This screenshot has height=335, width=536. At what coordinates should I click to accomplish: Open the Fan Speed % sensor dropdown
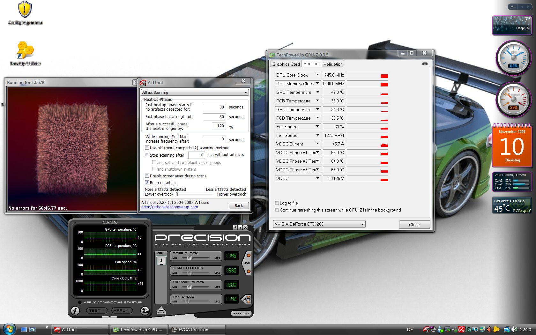pyautogui.click(x=317, y=126)
